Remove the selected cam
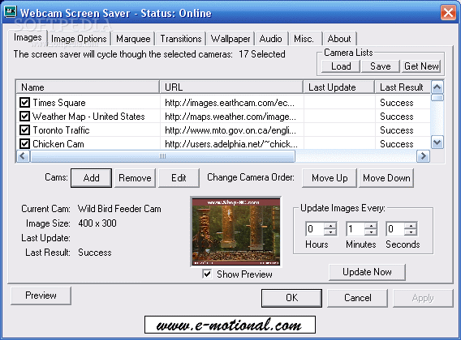Image resolution: width=461 pixels, height=340 pixels. [x=135, y=178]
